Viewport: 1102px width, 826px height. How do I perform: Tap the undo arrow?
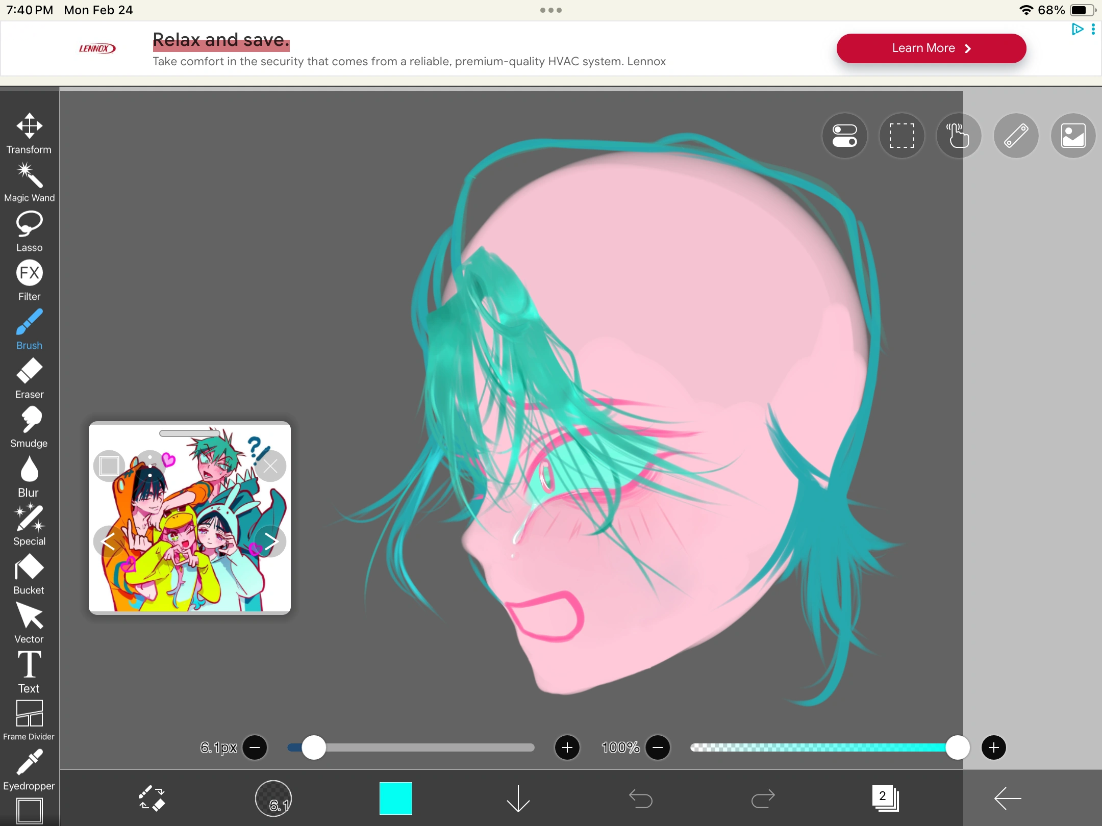[641, 798]
